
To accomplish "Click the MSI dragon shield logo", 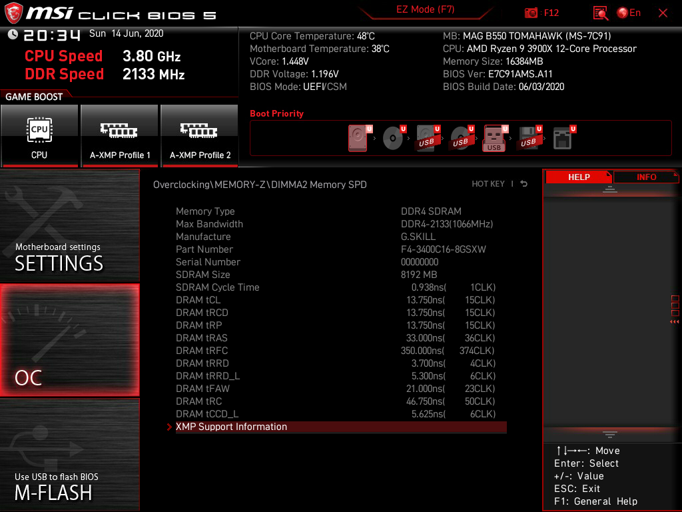I will pos(13,13).
